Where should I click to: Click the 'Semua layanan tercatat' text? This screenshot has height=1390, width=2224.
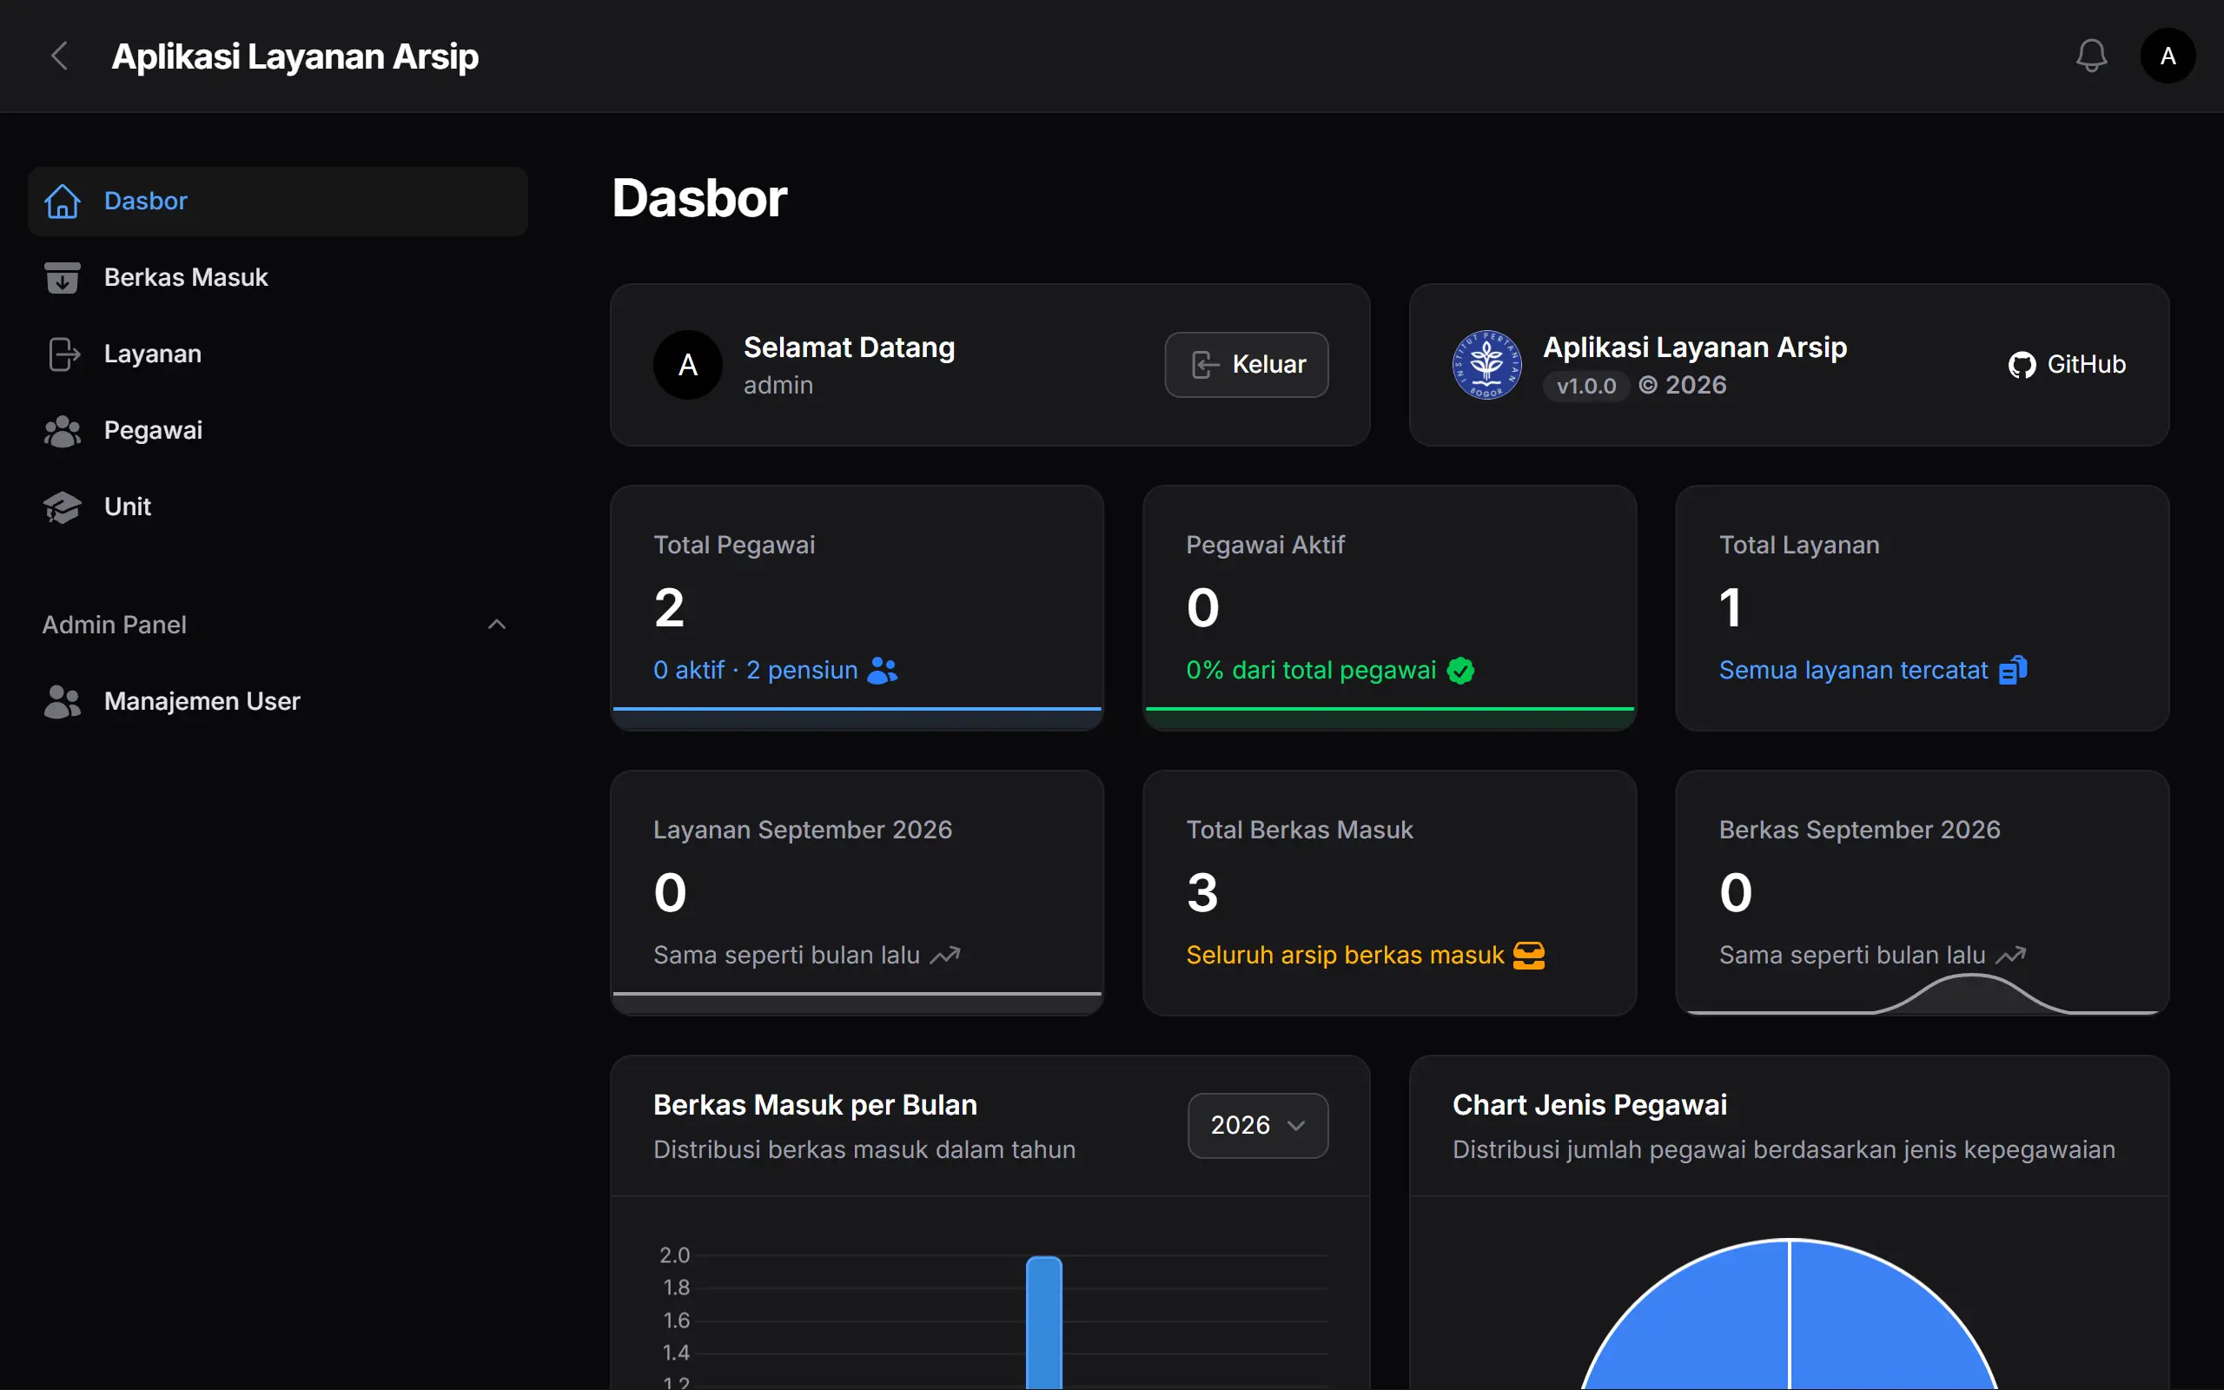point(1853,670)
